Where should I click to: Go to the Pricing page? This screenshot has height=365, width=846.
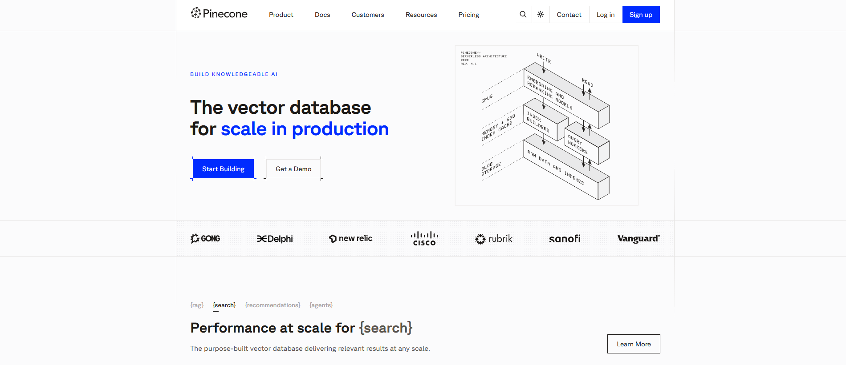pos(469,15)
